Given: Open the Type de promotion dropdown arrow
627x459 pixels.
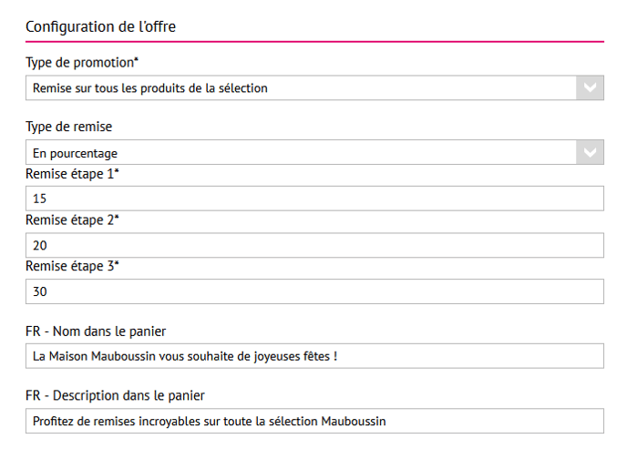Looking at the screenshot, I should 590,88.
